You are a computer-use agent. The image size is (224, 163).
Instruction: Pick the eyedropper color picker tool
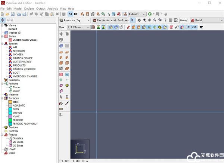coord(67,103)
